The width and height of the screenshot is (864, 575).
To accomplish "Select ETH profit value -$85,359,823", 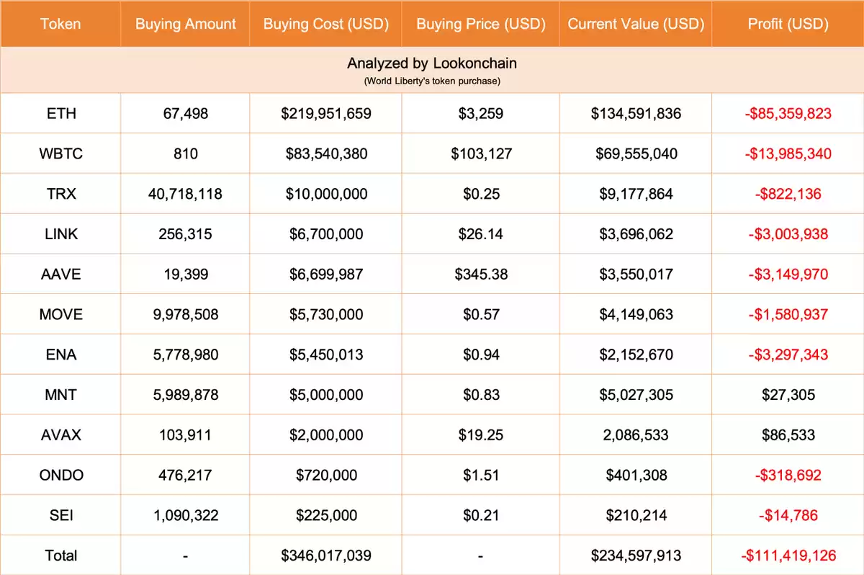I will coord(788,113).
